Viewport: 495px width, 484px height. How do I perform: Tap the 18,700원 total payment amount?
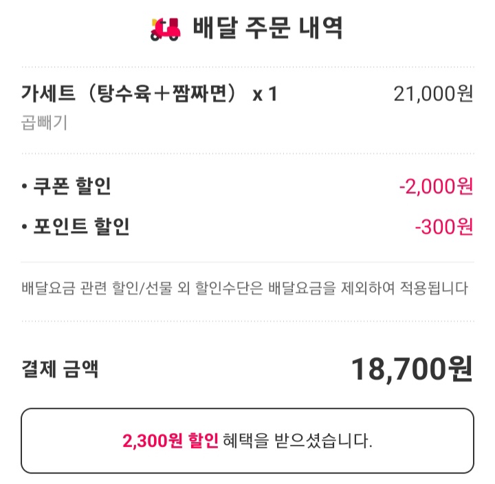412,369
